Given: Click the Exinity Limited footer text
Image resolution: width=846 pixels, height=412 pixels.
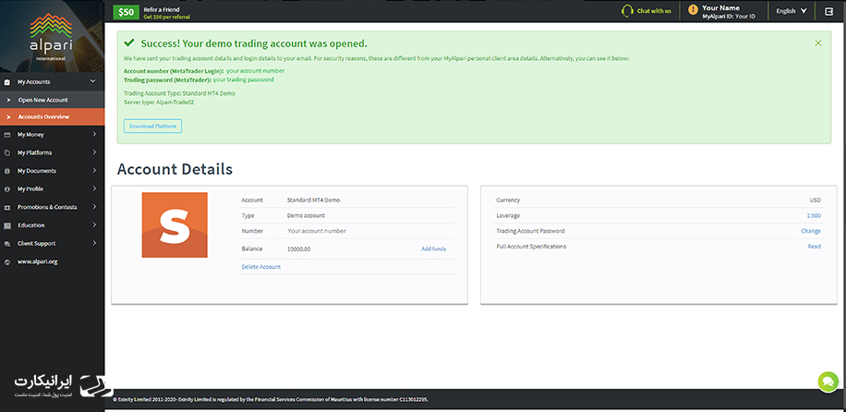Looking at the screenshot, I should tap(272, 400).
